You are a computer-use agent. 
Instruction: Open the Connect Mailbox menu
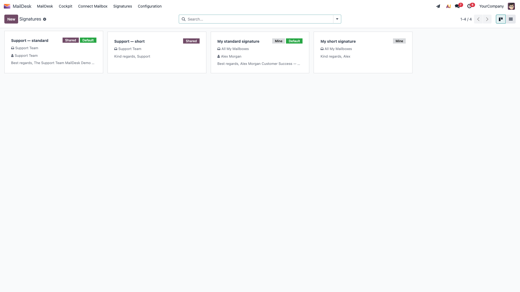pos(93,6)
